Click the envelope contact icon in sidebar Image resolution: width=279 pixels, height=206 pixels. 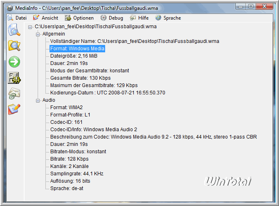point(14,94)
